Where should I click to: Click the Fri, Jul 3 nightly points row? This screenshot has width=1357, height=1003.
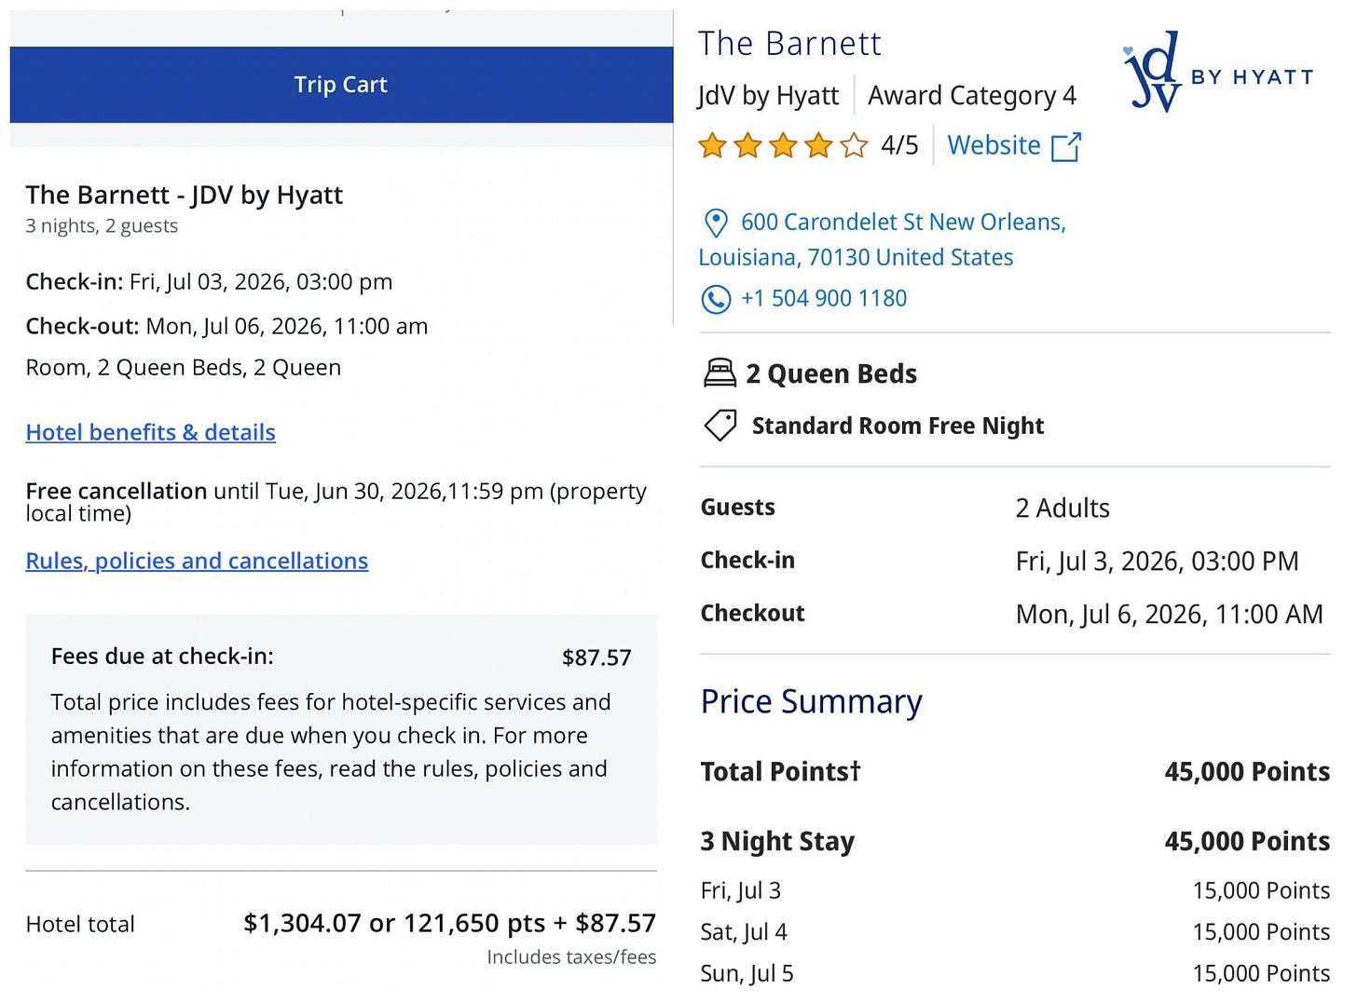[x=1015, y=890]
